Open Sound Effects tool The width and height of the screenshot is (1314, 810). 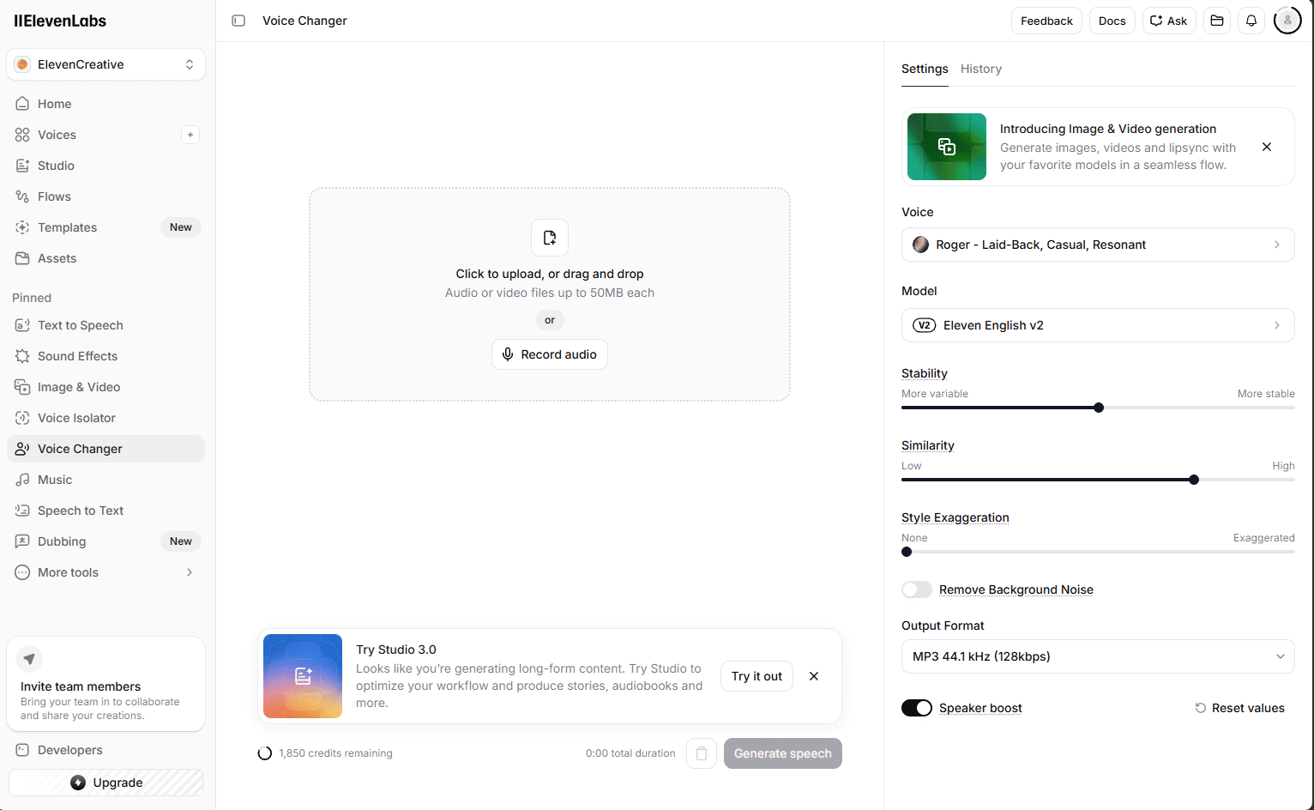coord(105,356)
